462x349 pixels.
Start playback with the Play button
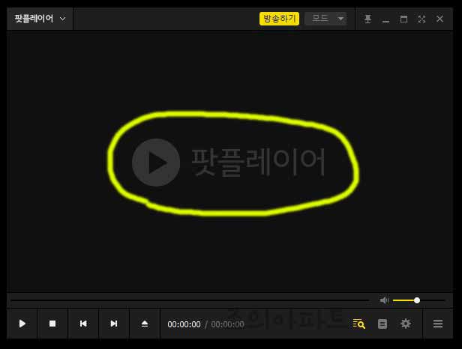[22, 324]
